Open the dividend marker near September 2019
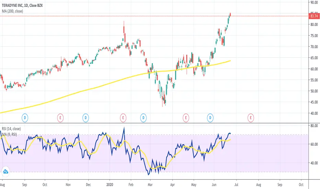 (25, 118)
